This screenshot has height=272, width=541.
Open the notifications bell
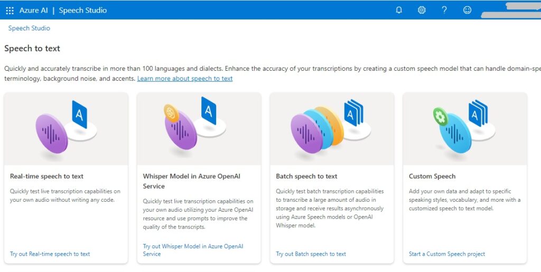click(399, 10)
